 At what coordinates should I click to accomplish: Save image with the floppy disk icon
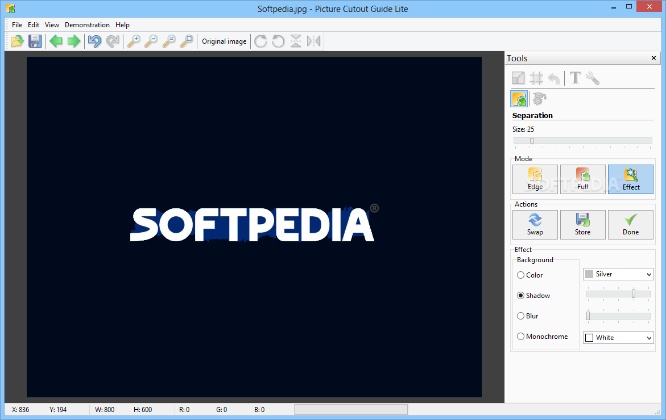click(x=35, y=41)
